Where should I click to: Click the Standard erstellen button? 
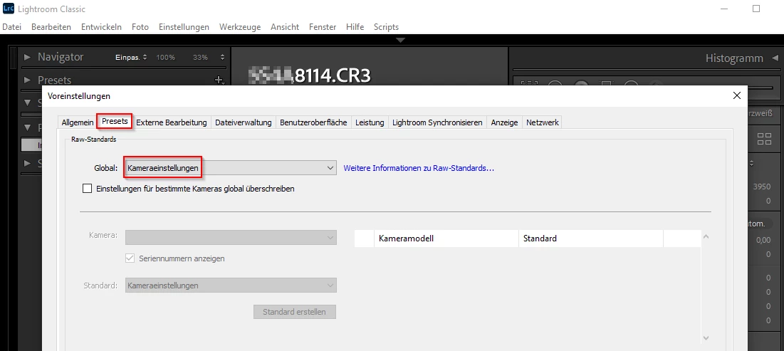[x=295, y=312]
